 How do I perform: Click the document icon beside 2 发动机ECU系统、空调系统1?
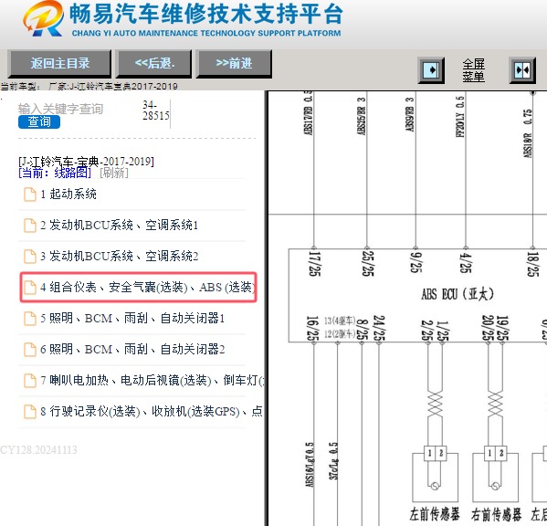point(30,226)
